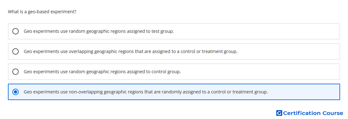Click 'geo-based' in the question heading
Image resolution: width=348 pixels, height=119 pixels.
39,12
